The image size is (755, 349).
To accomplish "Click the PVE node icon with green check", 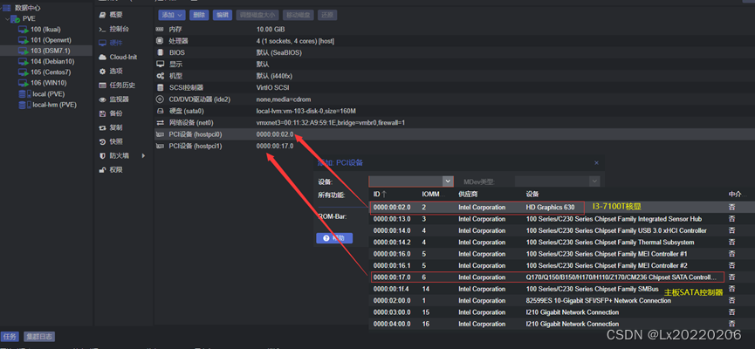I will 16,19.
